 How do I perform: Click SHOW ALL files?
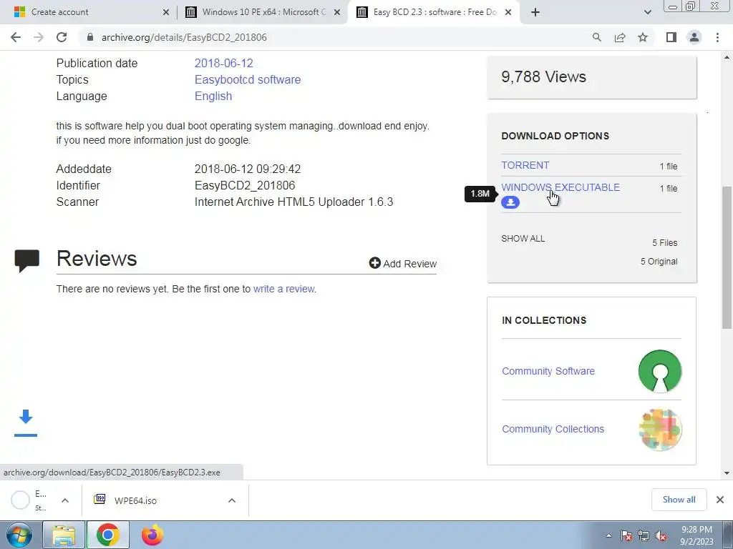pyautogui.click(x=523, y=239)
